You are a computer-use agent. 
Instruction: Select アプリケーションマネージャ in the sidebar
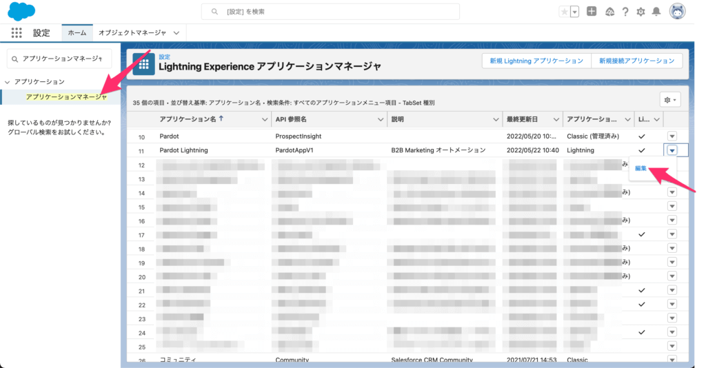coord(66,96)
